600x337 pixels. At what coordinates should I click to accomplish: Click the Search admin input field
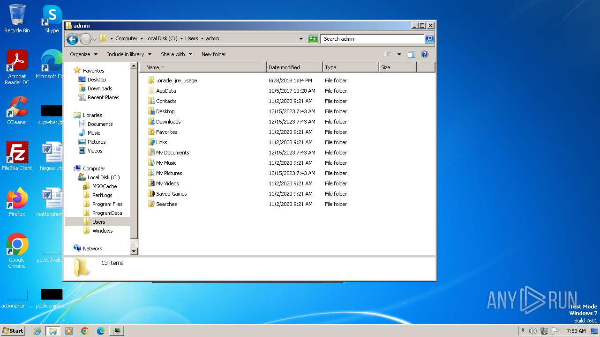tap(373, 39)
